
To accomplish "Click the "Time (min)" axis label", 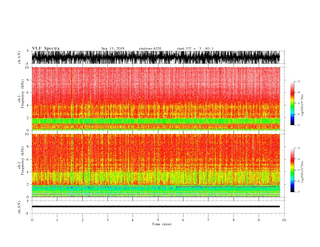I will (162, 224).
